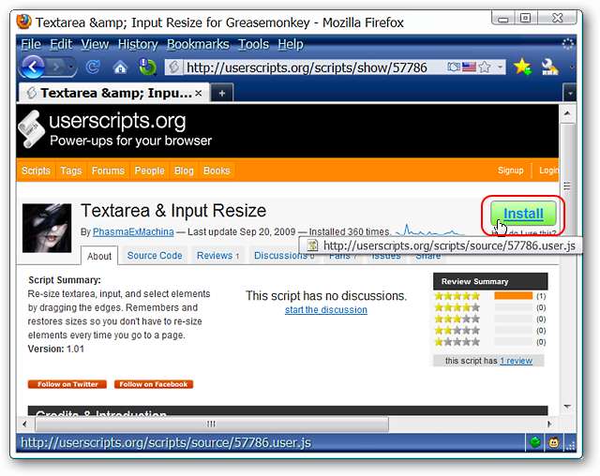Open the 1 review link
The image size is (600, 476).
[517, 361]
